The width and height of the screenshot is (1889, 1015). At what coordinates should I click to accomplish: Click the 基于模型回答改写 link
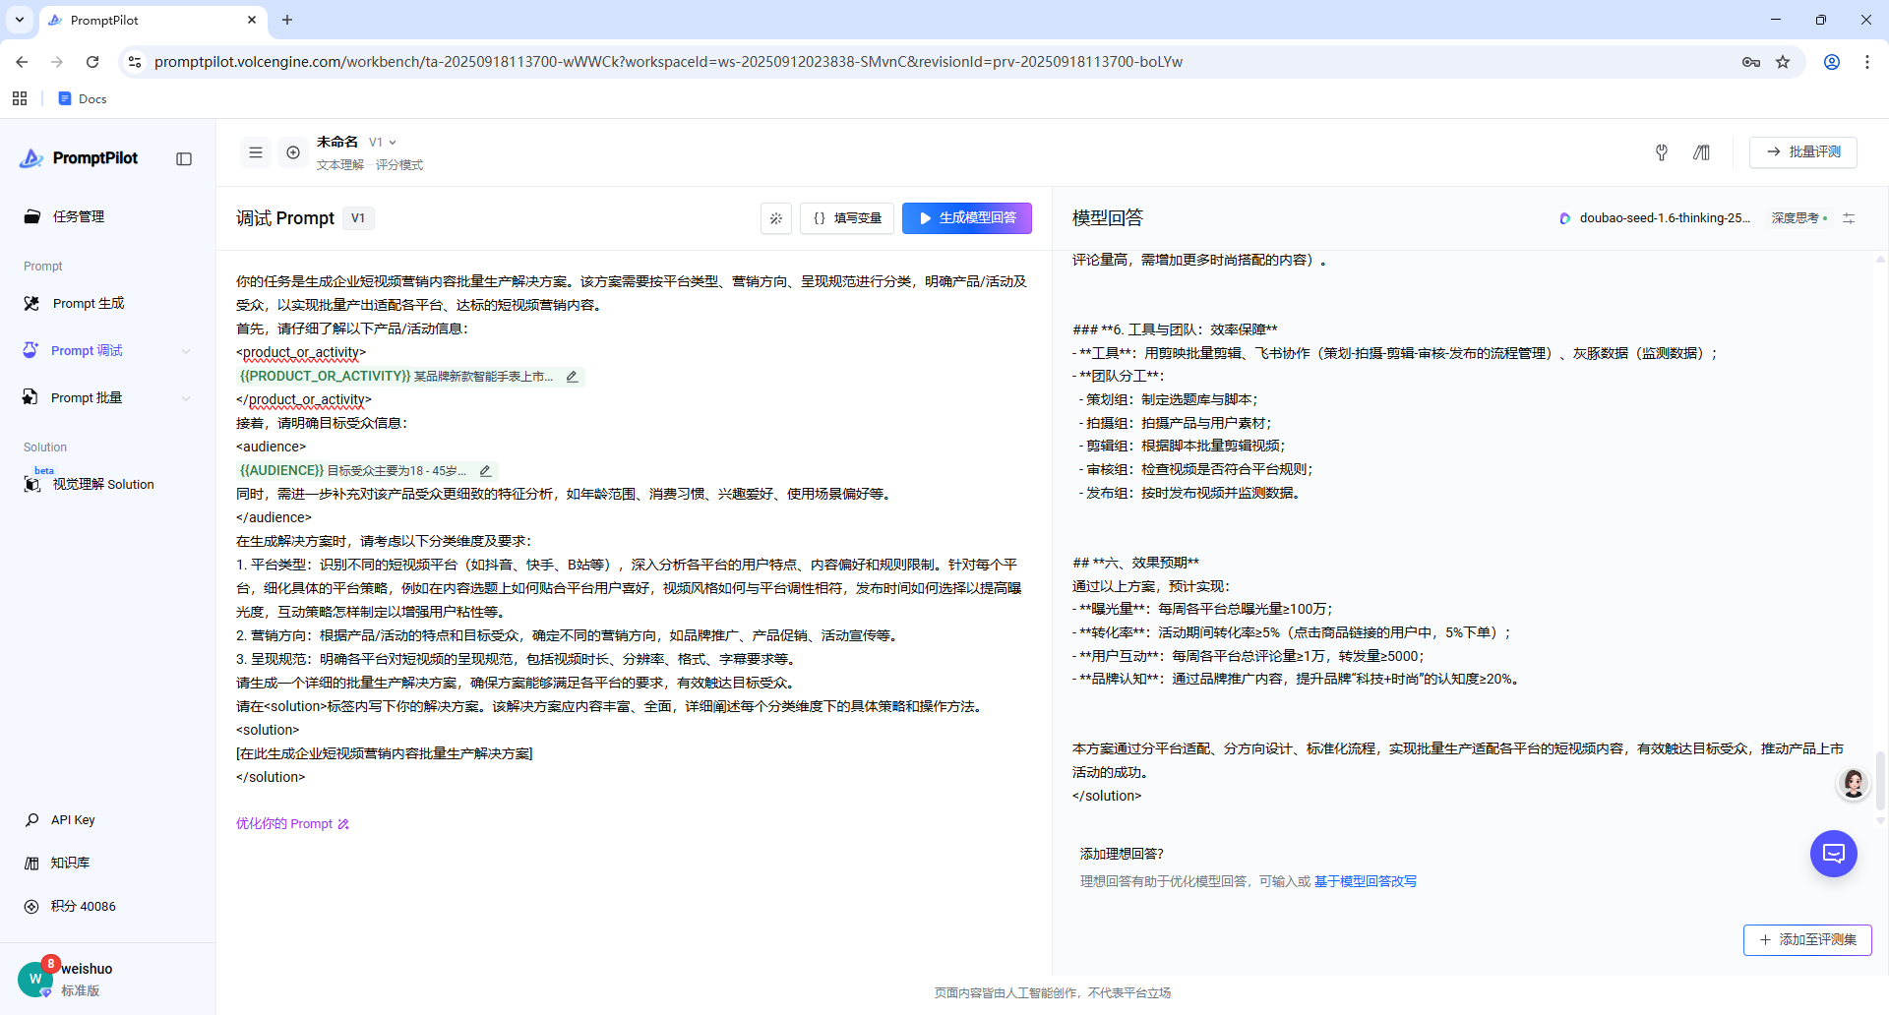1366,881
